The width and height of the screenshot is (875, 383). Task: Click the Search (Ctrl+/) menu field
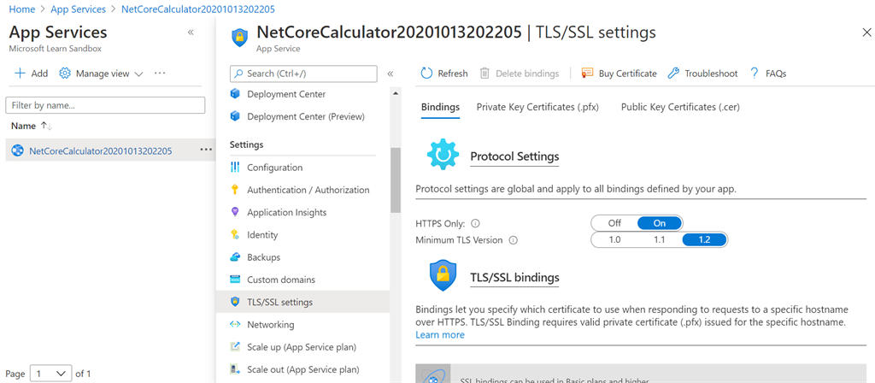303,74
